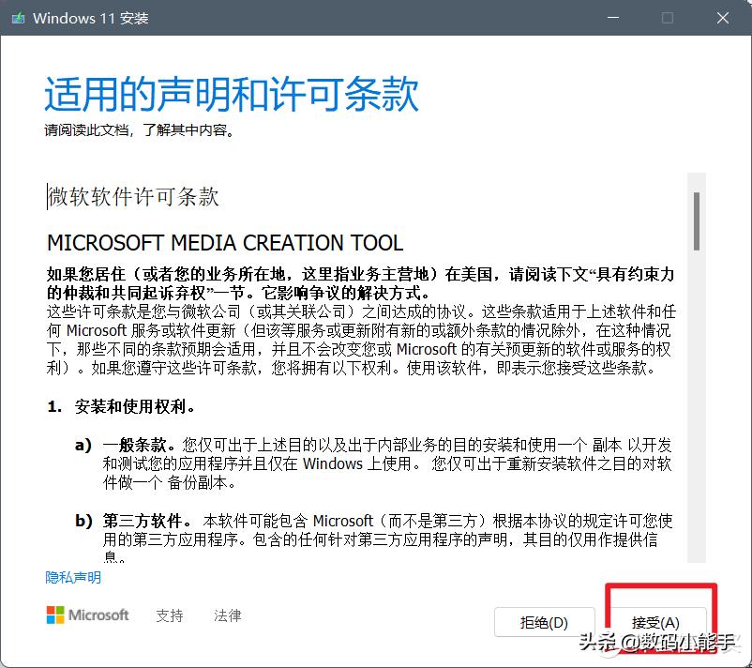This screenshot has height=668, width=752.
Task: Open the 支持 support link
Action: point(169,615)
